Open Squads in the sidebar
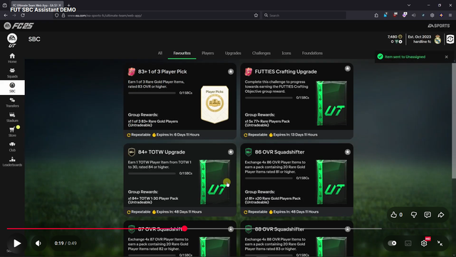This screenshot has height=257, width=456. [12, 73]
